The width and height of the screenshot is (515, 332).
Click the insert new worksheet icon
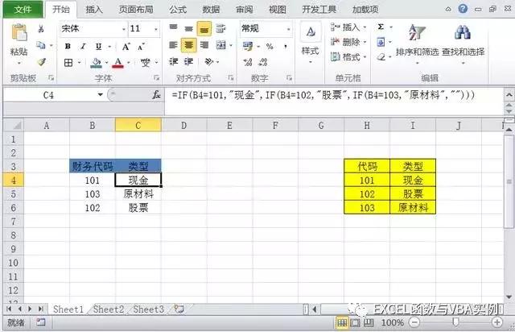pyautogui.click(x=179, y=309)
